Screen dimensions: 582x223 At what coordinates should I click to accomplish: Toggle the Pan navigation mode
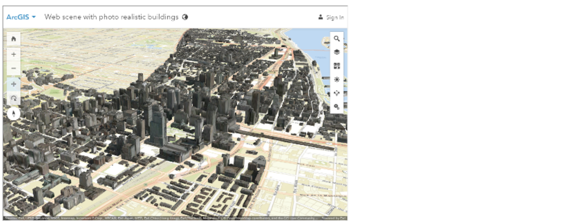[13, 84]
